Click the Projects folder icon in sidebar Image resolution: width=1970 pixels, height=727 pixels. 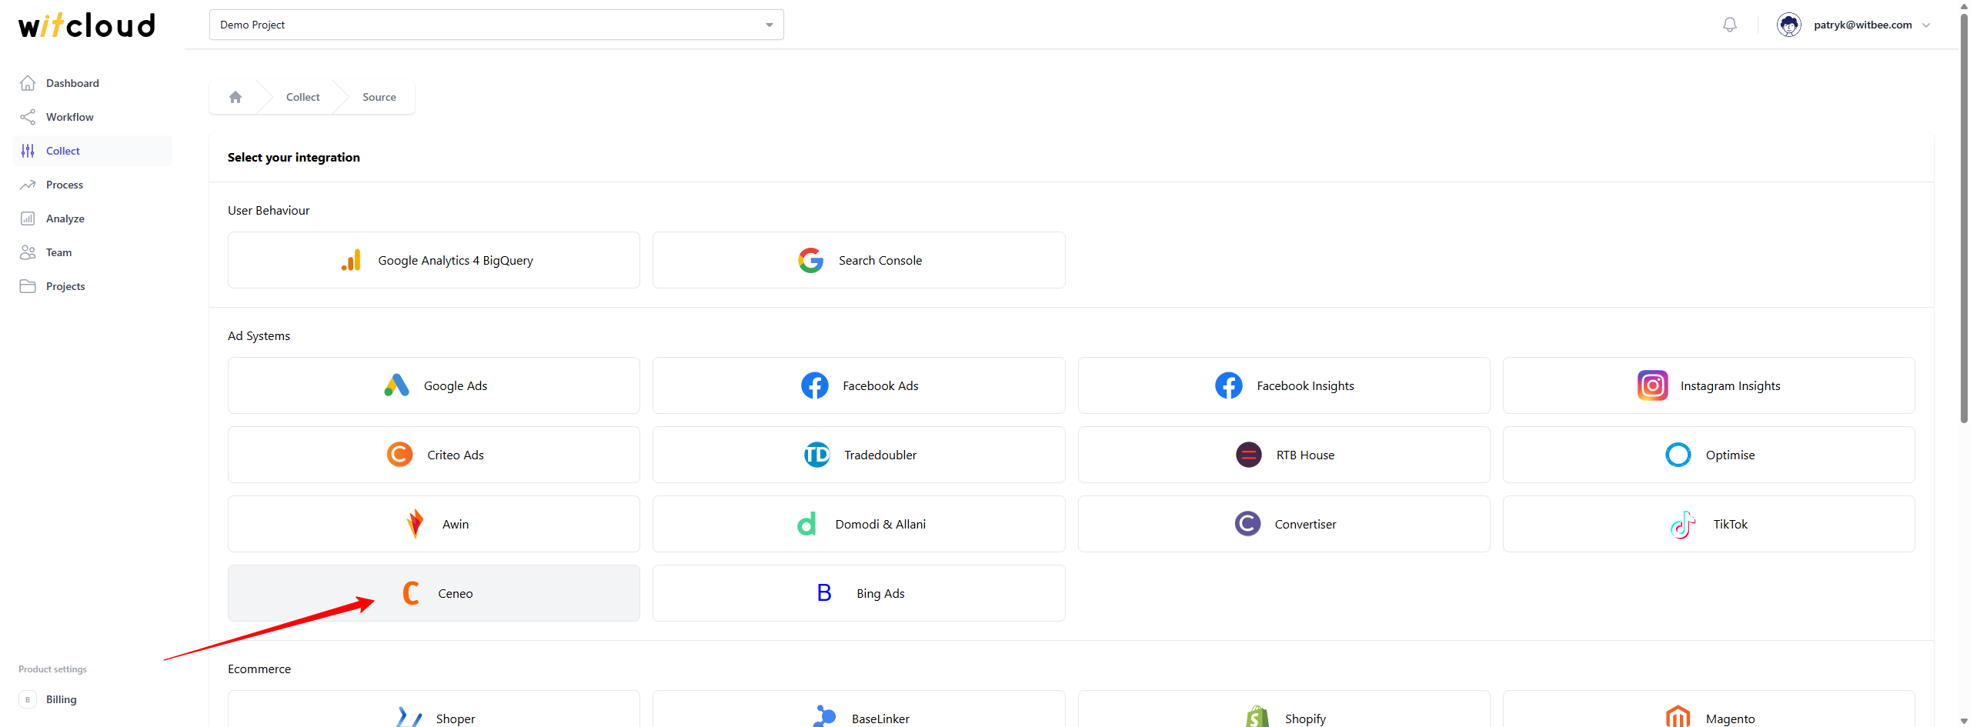(x=28, y=286)
